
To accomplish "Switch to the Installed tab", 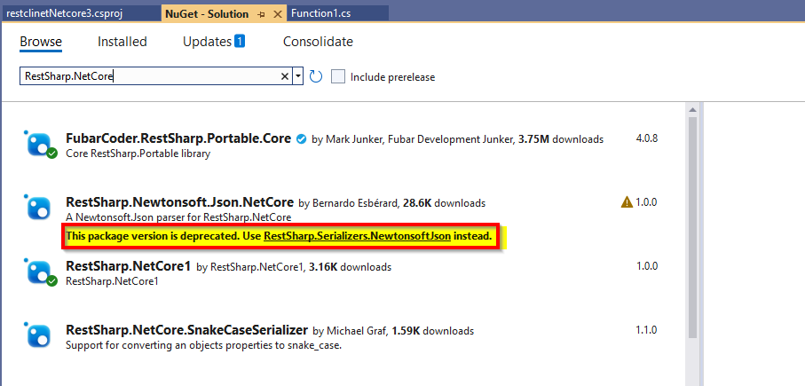I will point(122,42).
